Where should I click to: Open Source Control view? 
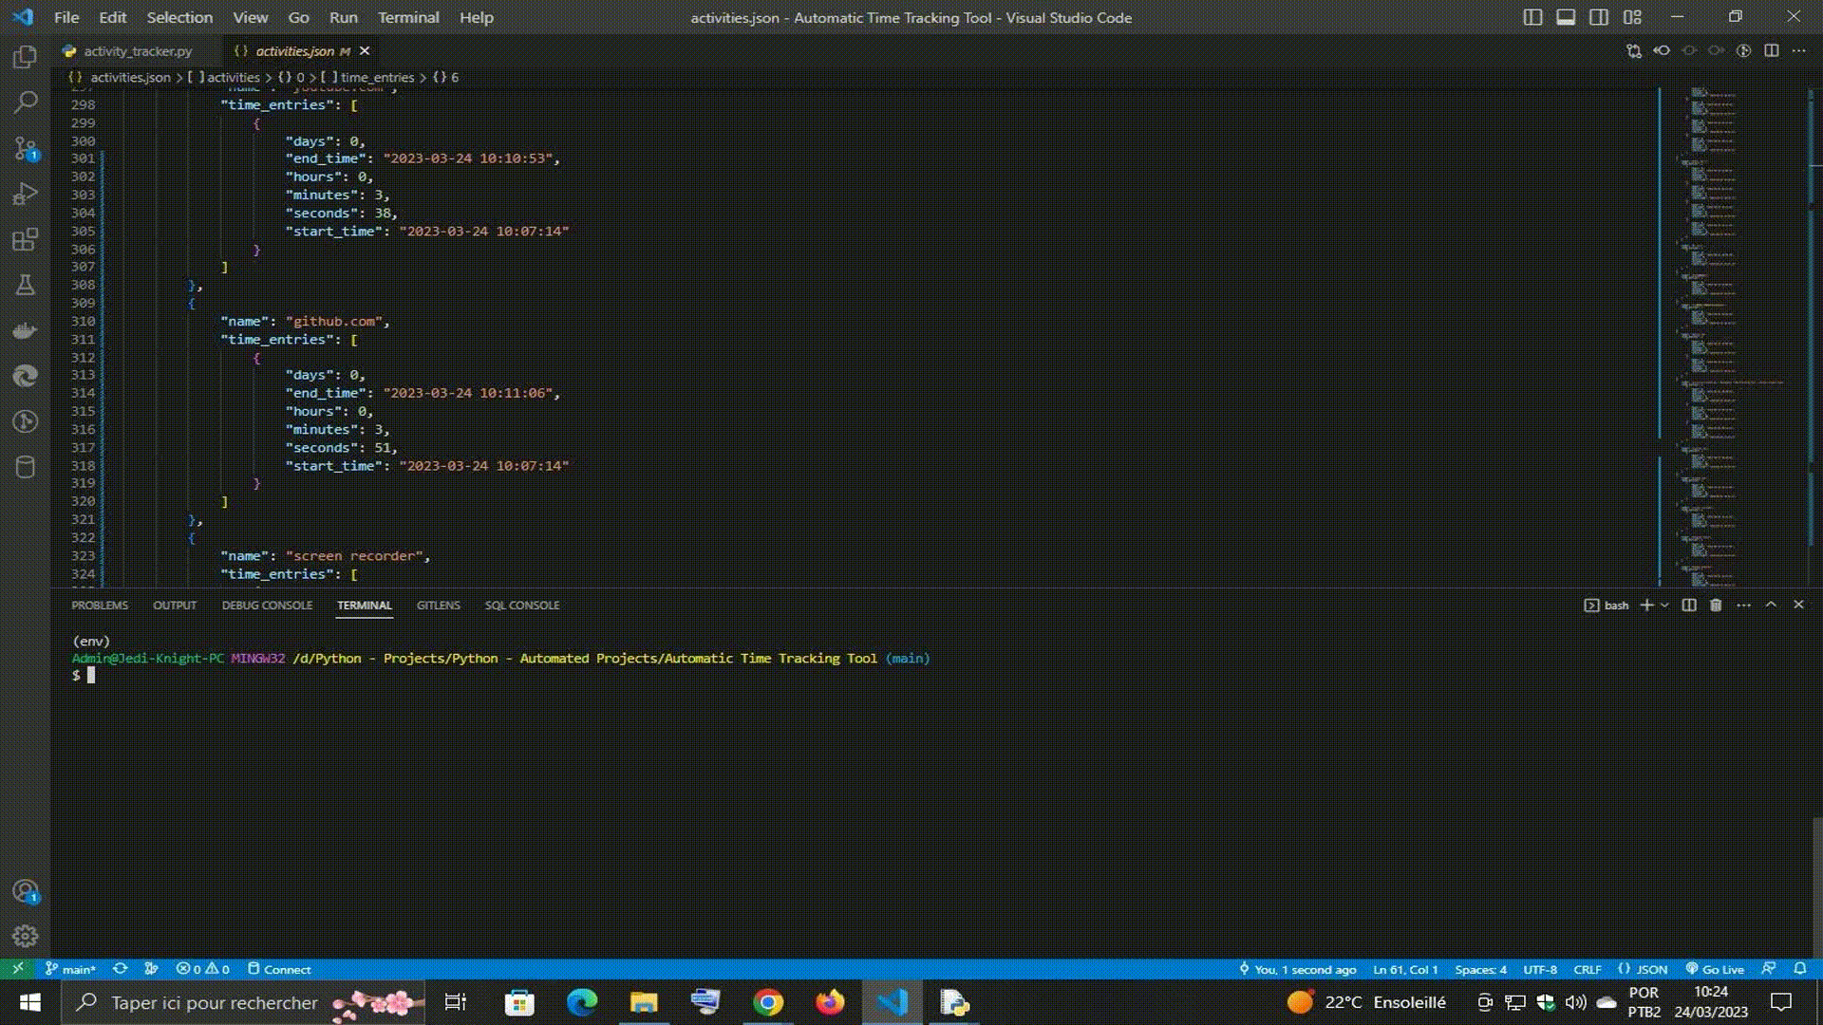click(26, 148)
